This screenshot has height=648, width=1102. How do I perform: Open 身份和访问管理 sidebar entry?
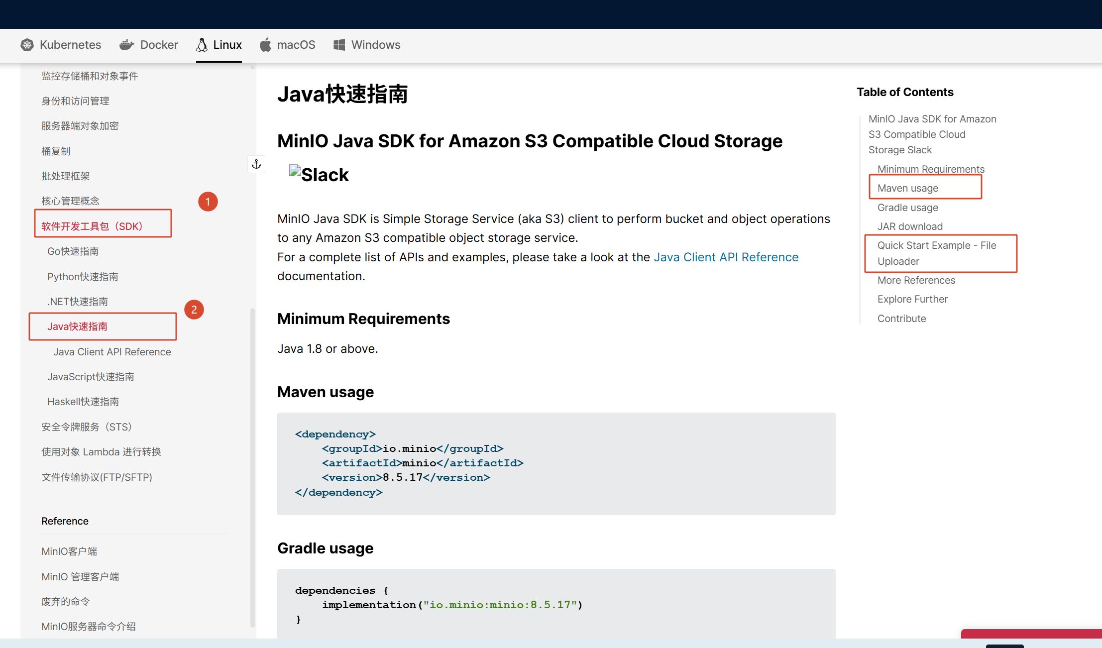[75, 101]
